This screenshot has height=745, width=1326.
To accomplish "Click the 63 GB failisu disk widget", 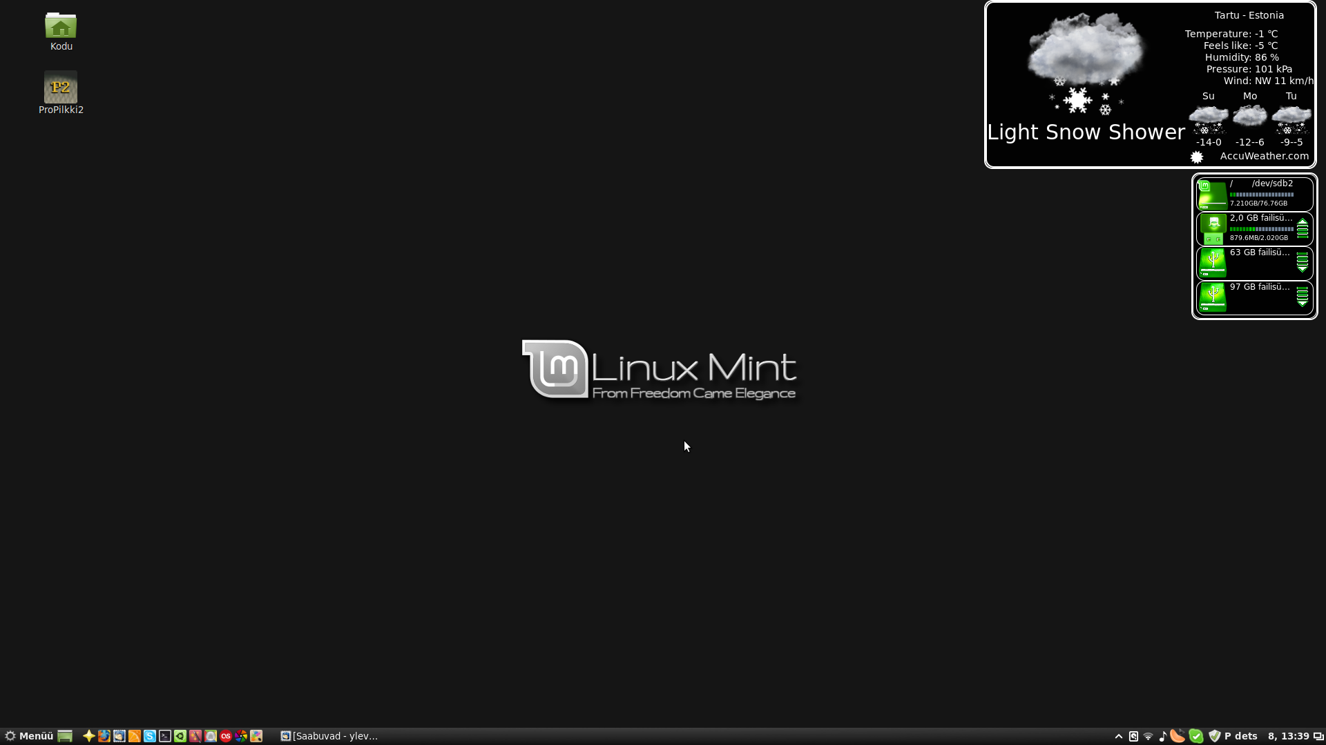I will tap(1254, 262).
